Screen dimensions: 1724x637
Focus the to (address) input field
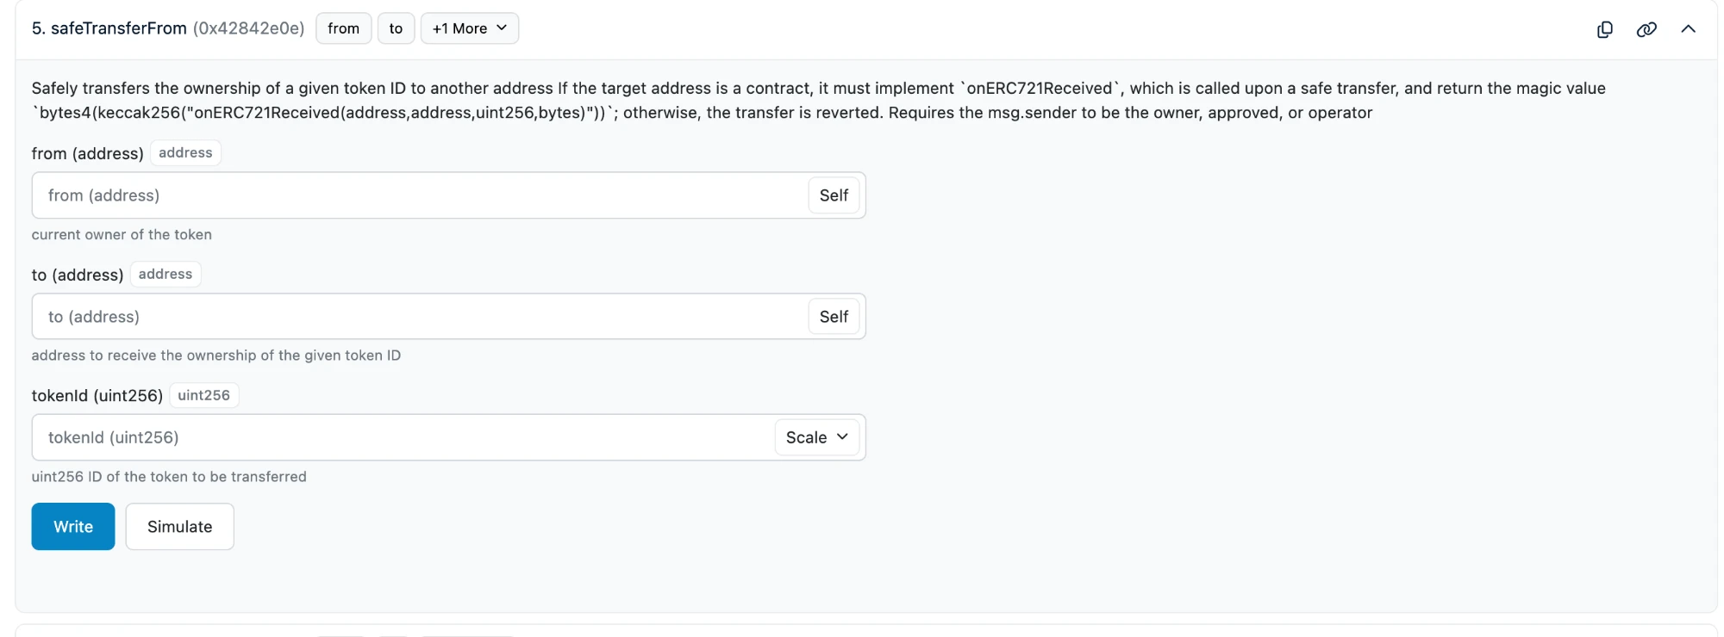point(420,317)
